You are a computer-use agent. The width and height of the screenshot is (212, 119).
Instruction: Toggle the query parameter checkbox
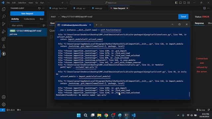click(51, 37)
